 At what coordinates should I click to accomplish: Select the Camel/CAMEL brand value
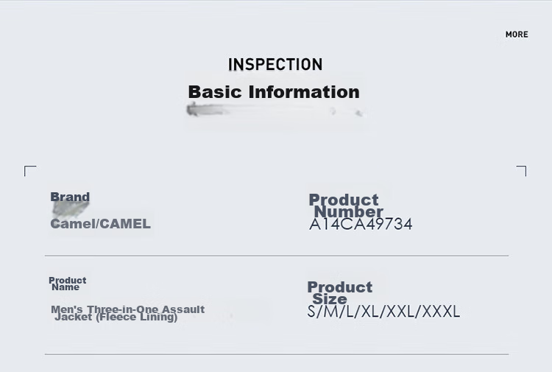click(100, 224)
